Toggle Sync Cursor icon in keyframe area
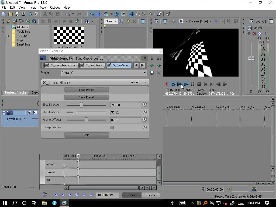The width and height of the screenshot is (276, 207). 45,195
